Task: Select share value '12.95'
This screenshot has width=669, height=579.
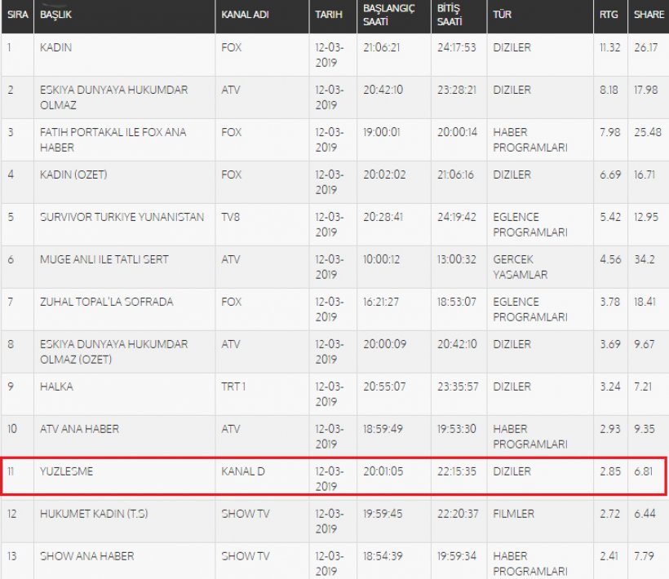Action: click(x=646, y=217)
